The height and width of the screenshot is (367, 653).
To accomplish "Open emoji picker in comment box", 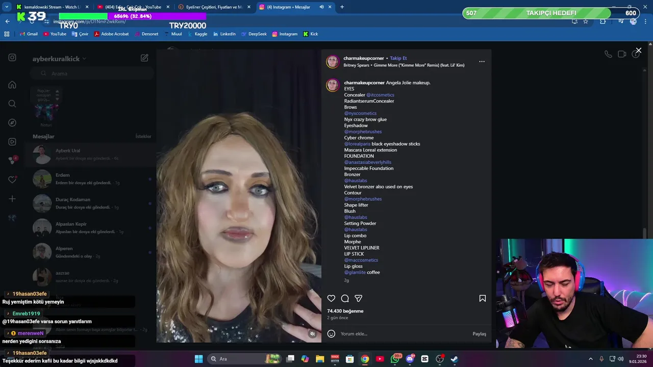I will tap(331, 333).
